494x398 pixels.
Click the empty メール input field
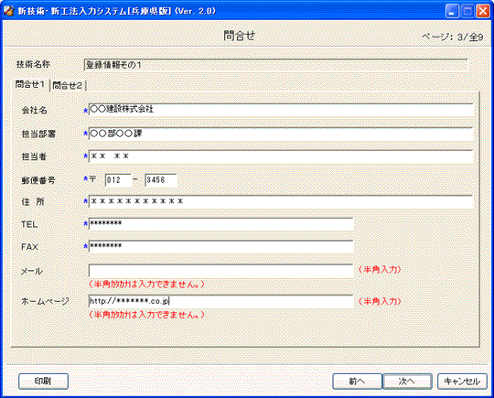220,271
